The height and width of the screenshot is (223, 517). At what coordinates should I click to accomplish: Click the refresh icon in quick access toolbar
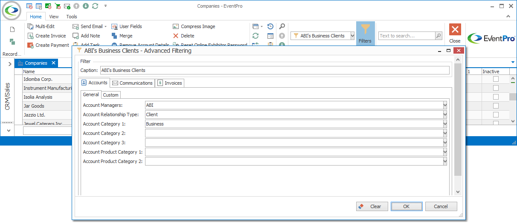[x=95, y=6]
